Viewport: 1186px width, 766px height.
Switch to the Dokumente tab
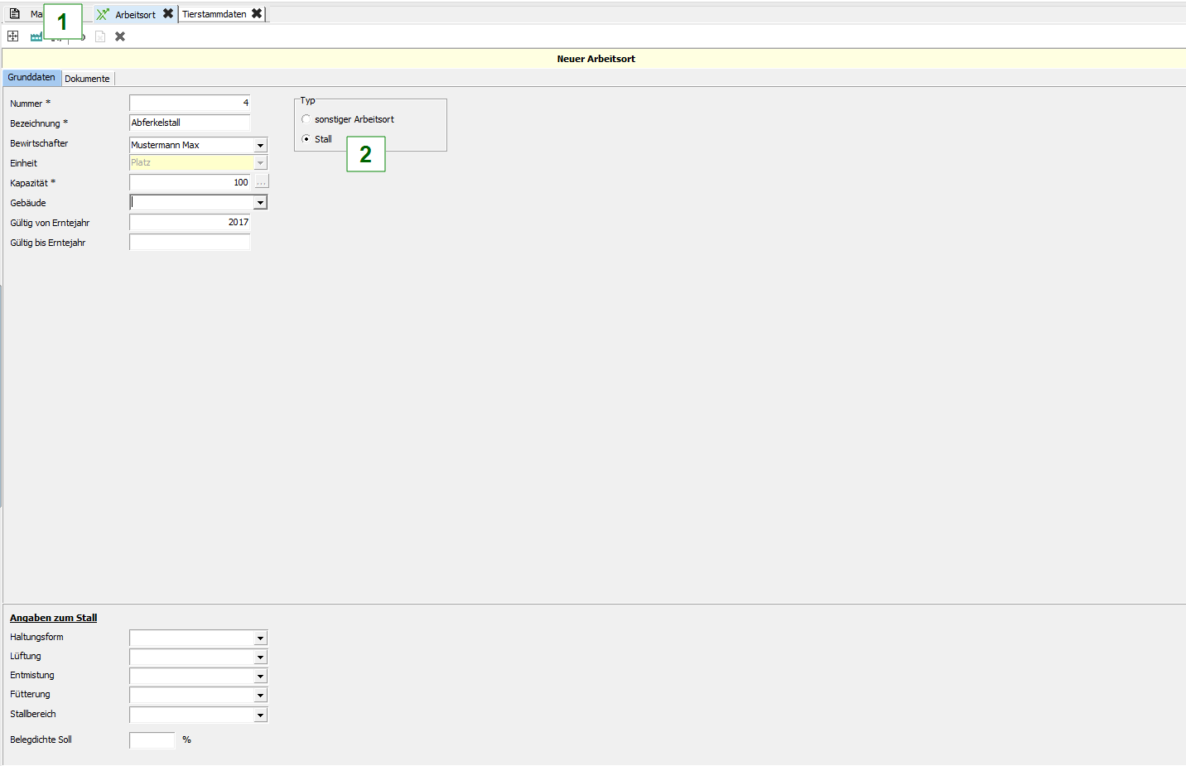click(87, 79)
